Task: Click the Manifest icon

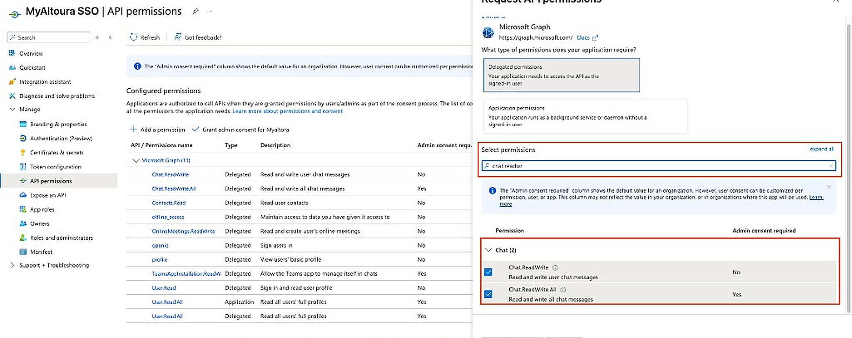Action: 23,252
